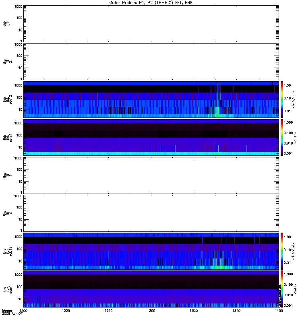Click the empty thc fff 1 panel

[151, 175]
